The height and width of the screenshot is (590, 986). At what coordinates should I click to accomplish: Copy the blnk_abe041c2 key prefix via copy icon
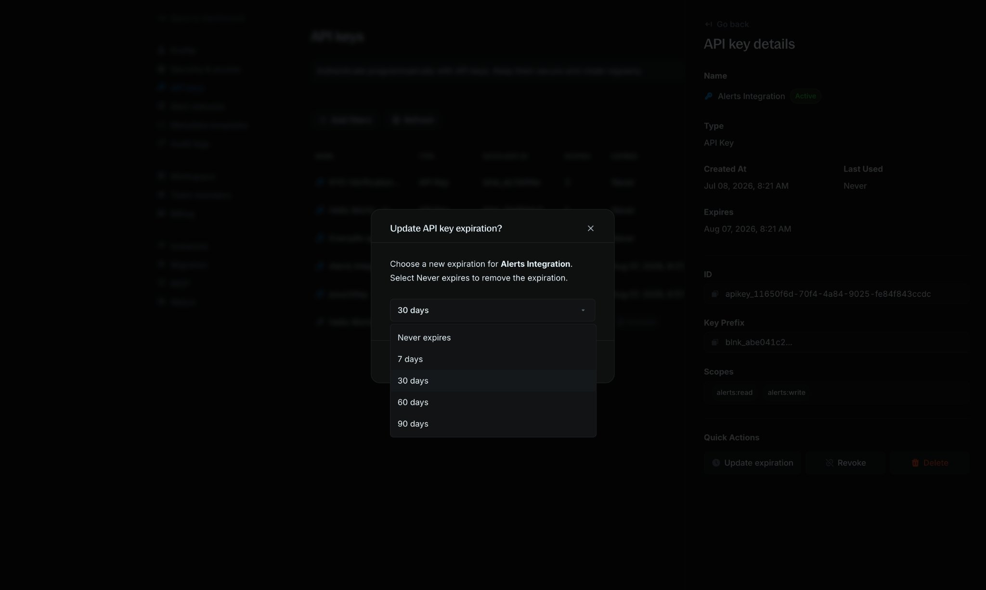715,342
